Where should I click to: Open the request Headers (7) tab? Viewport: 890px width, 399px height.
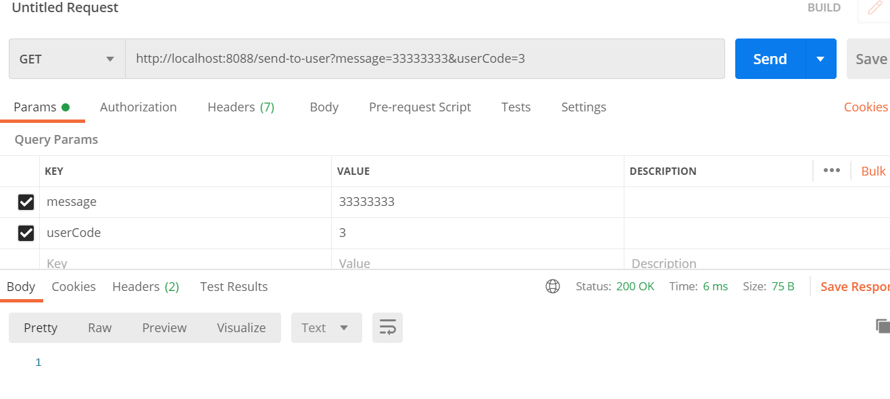pos(241,107)
